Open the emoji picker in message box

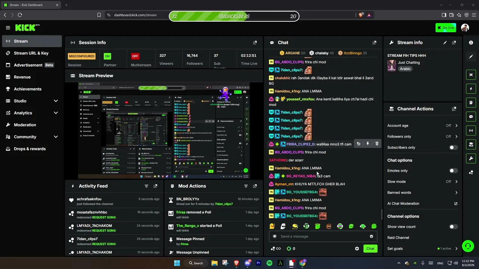(x=371, y=236)
